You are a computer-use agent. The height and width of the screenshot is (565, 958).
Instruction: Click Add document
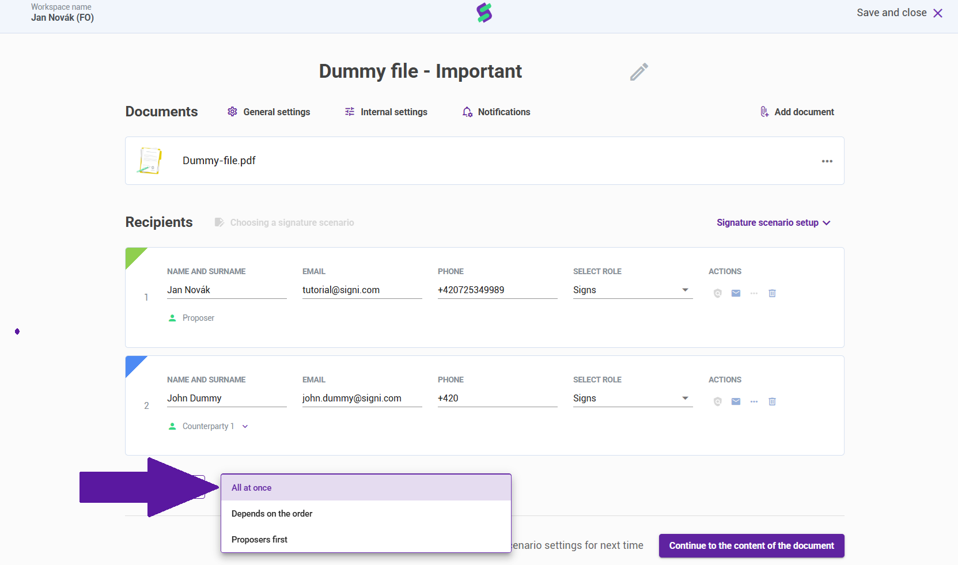tap(797, 112)
